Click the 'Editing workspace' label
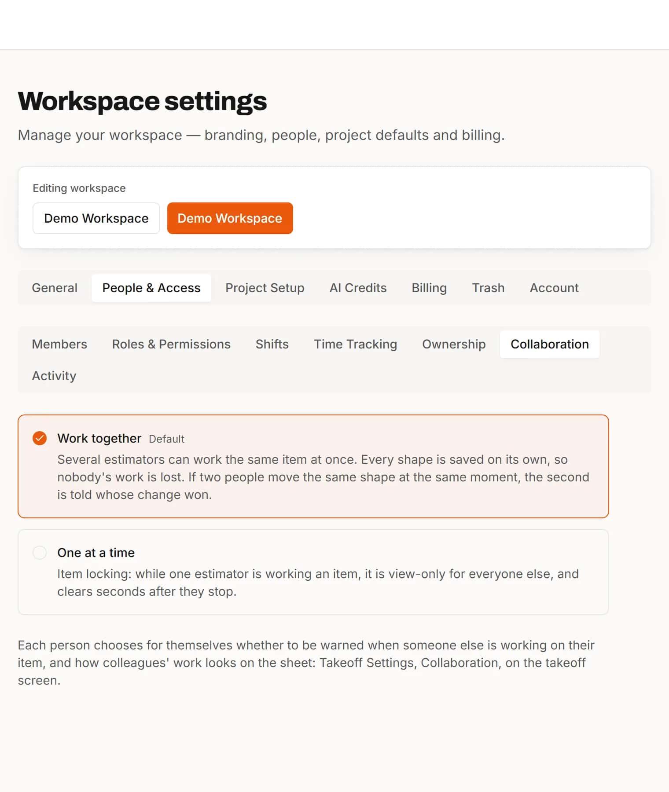Screen dimensions: 669x792 coord(79,188)
